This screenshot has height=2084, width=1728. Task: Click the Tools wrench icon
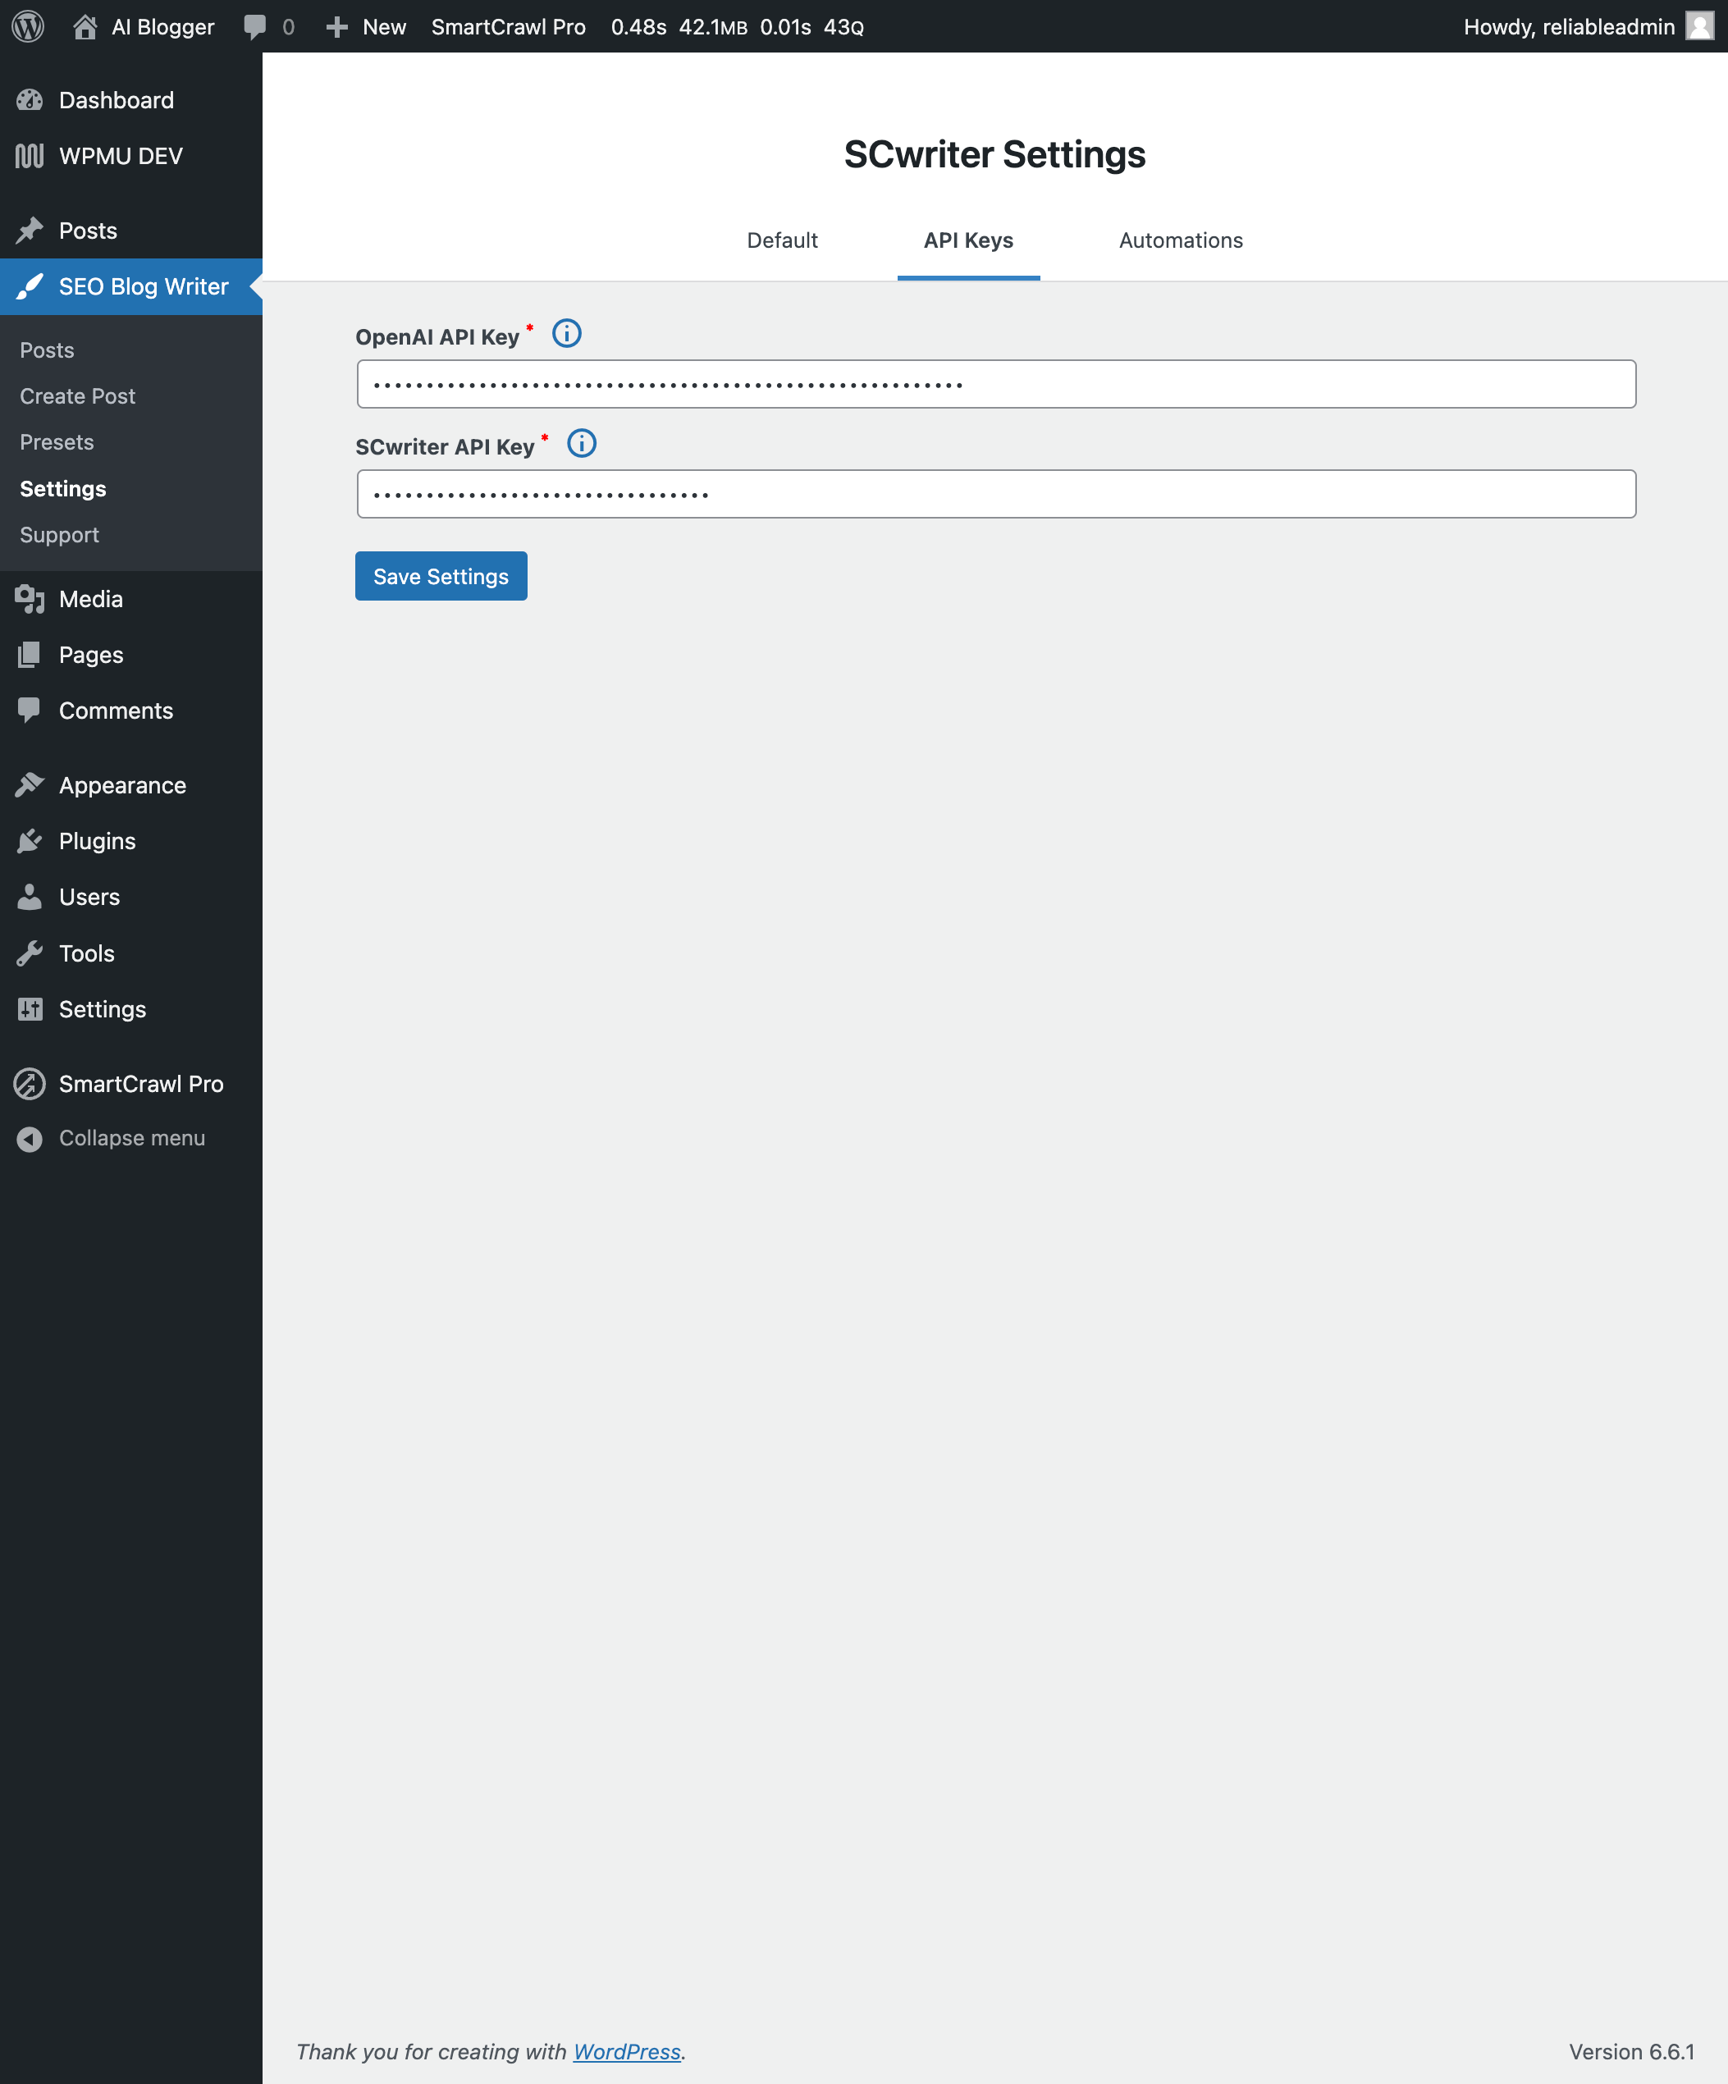tap(30, 953)
